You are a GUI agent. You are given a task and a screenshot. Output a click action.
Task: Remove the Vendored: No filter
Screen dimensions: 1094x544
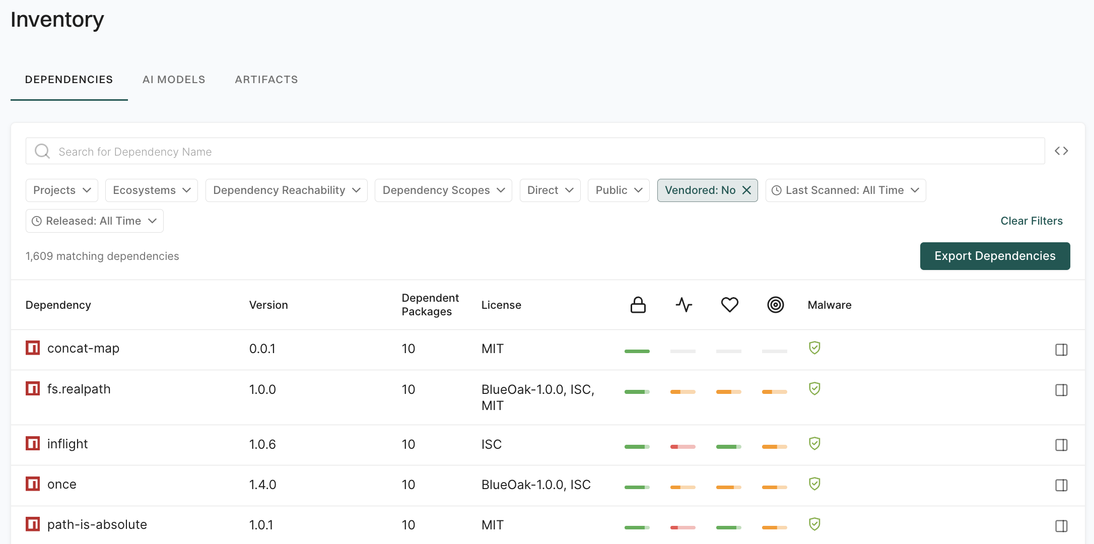pyautogui.click(x=746, y=190)
